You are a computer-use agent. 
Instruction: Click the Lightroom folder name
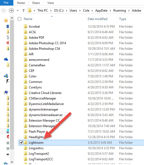[x=36, y=143]
